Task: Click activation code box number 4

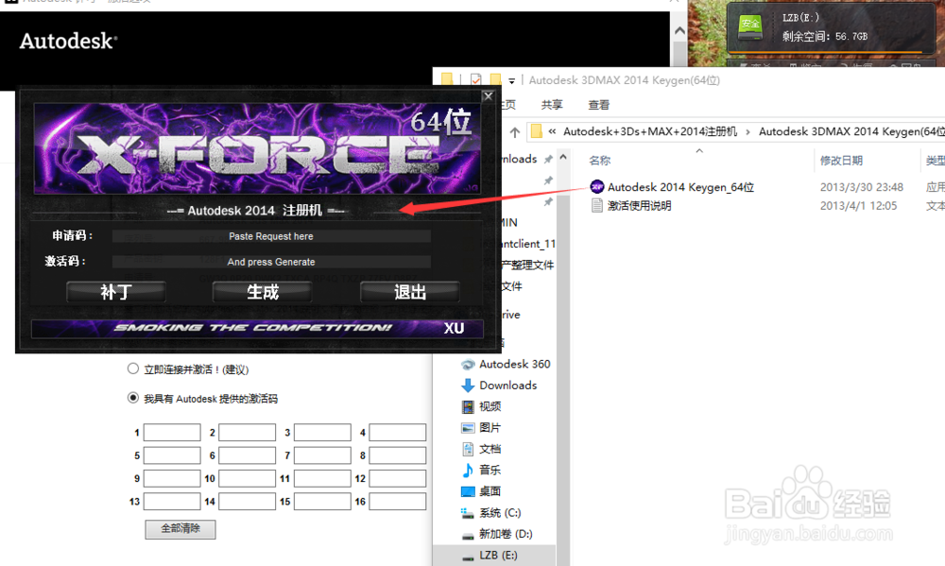Action: 398,432
